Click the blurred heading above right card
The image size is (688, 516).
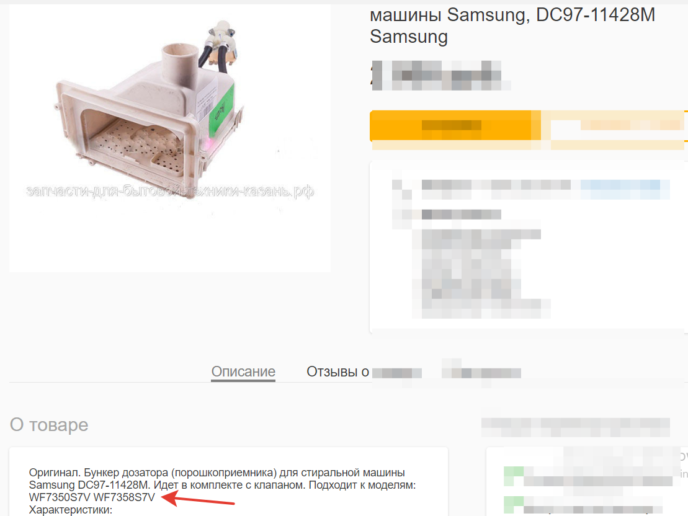(575, 427)
